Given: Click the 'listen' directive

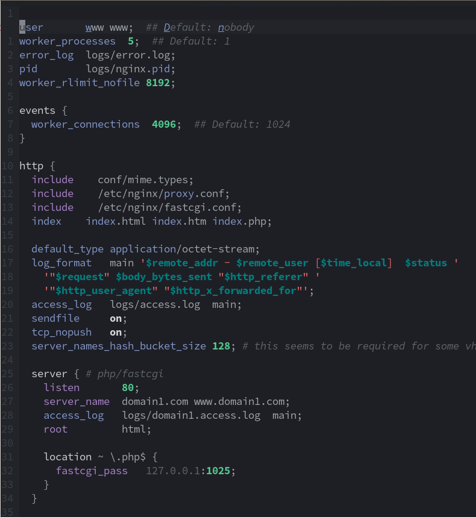Looking at the screenshot, I should click(61, 387).
